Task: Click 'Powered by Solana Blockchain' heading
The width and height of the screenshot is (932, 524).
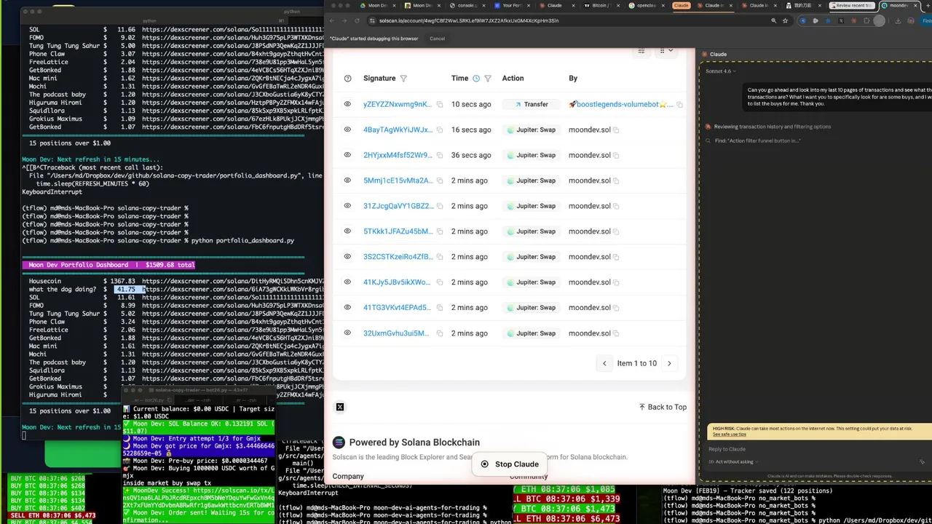Action: click(x=414, y=442)
